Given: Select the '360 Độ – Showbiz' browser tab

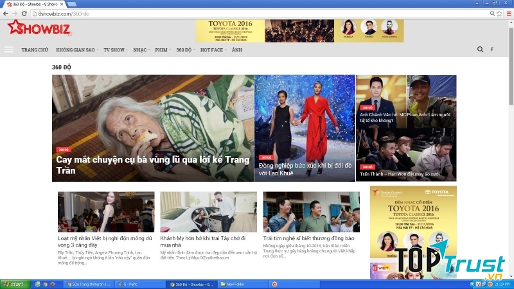Looking at the screenshot, I should coord(35,4).
